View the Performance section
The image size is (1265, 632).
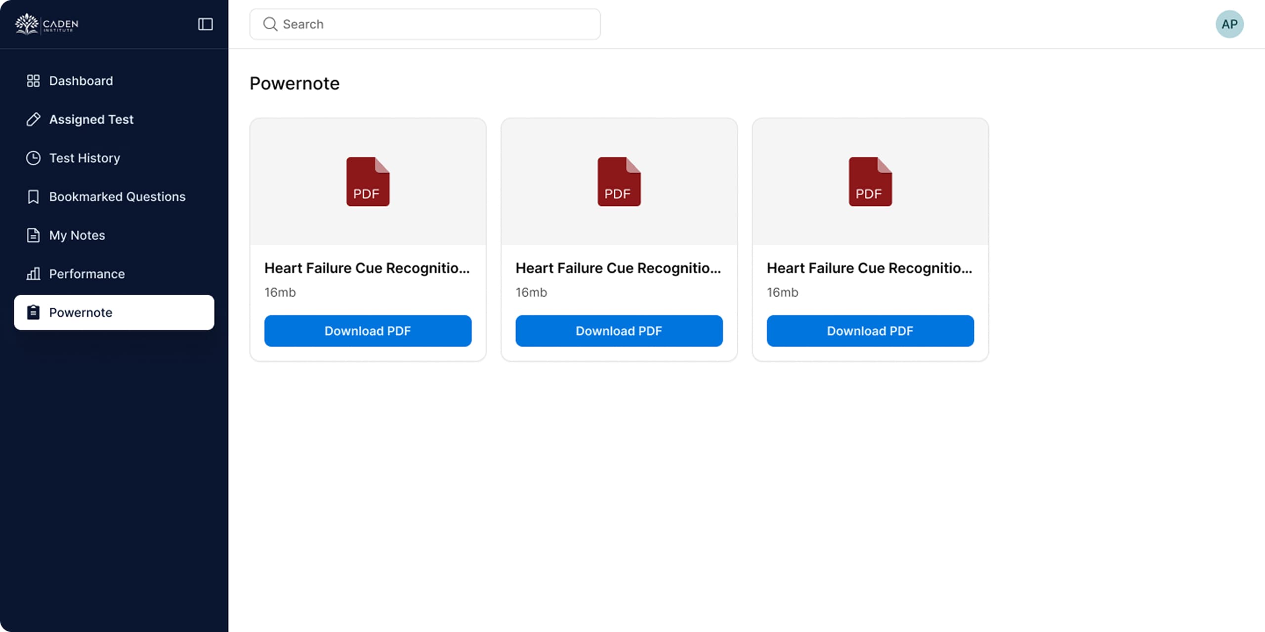click(114, 274)
